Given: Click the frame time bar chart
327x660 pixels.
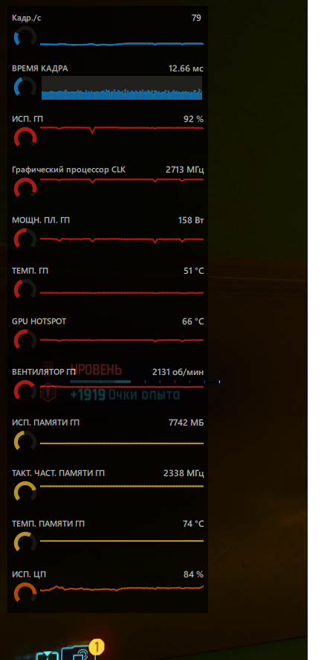Looking at the screenshot, I should [122, 88].
